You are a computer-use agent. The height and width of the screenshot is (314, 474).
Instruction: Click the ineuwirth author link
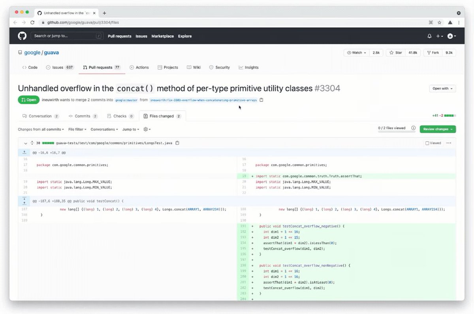click(x=50, y=100)
